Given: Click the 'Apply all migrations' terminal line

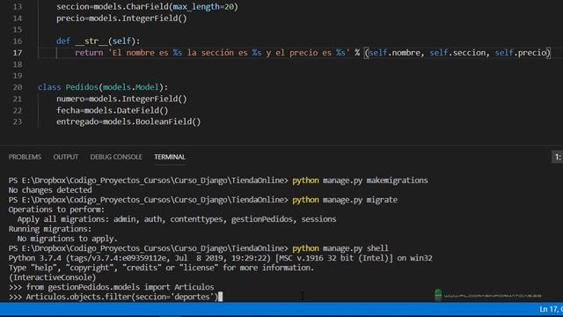Looking at the screenshot, I should (177, 219).
